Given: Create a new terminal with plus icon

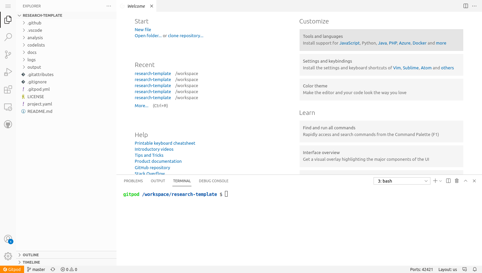Looking at the screenshot, I should [435, 181].
